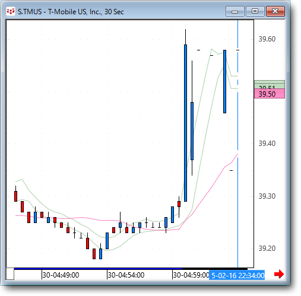Click the 30-04:59:00 time axis label
Image resolution: width=301 pixels, height=296 pixels.
(191, 275)
